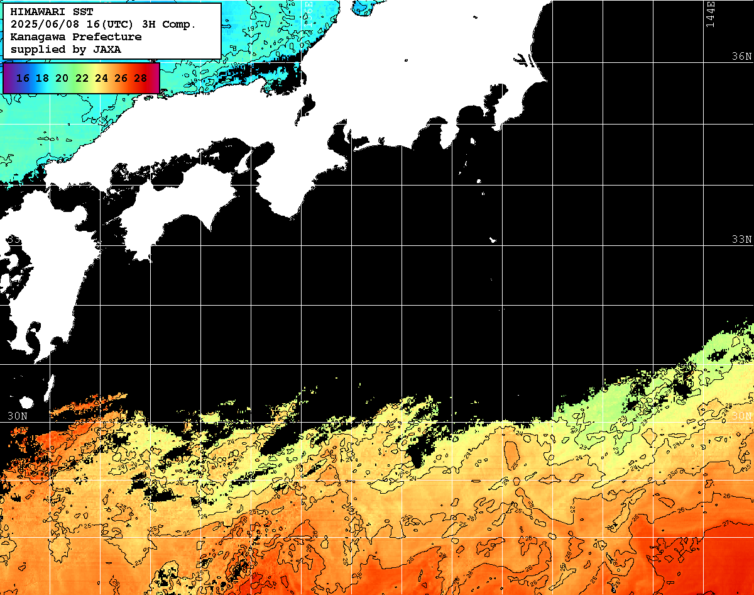This screenshot has width=754, height=595.
Task: Pick the 18 value on the color legend
Action: (42, 78)
